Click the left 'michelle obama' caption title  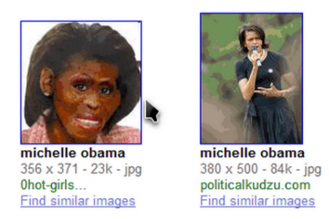coord(73,153)
